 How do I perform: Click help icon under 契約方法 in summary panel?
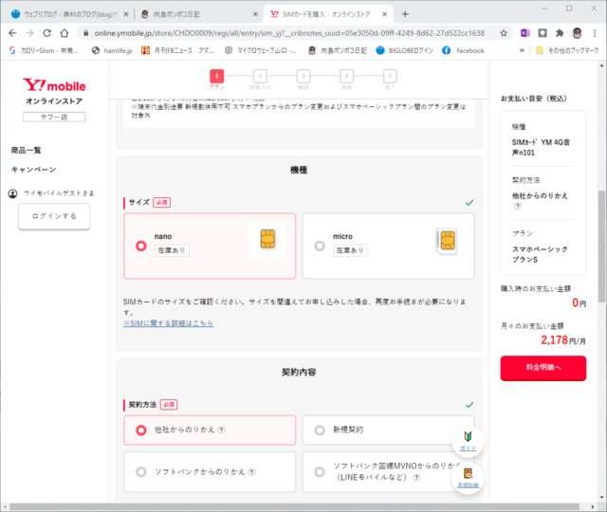coord(518,207)
